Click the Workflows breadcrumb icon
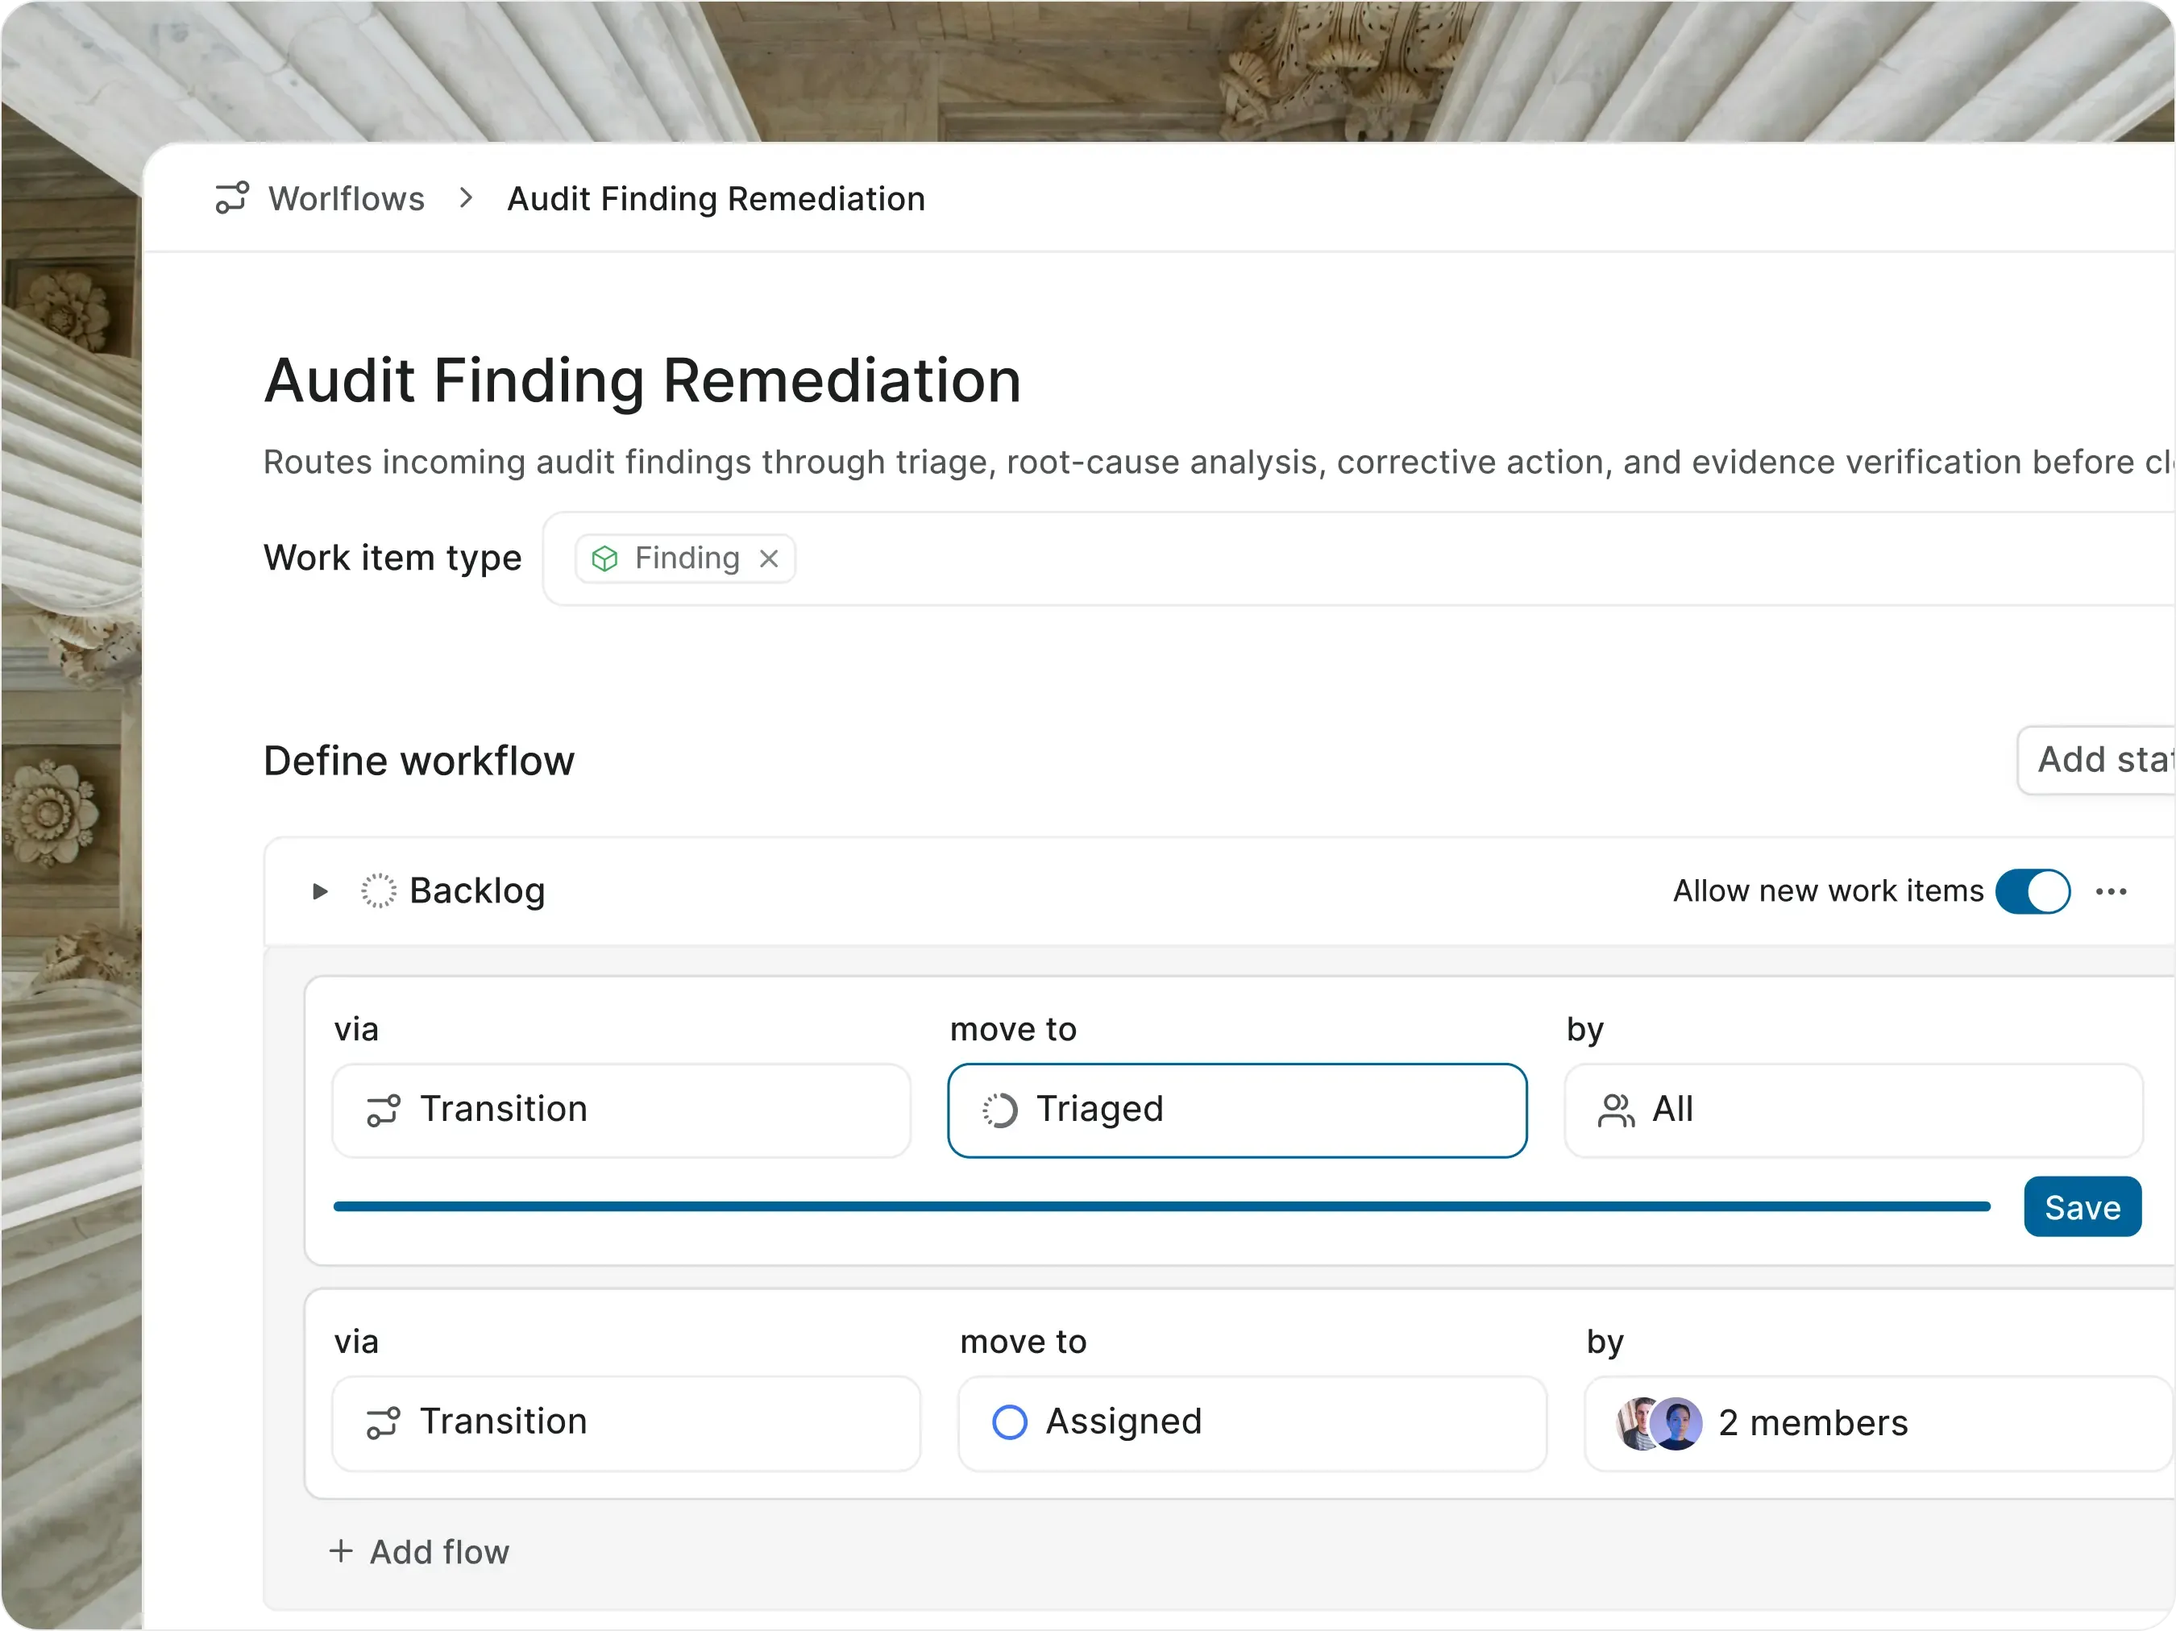This screenshot has width=2176, height=1631. [x=232, y=197]
